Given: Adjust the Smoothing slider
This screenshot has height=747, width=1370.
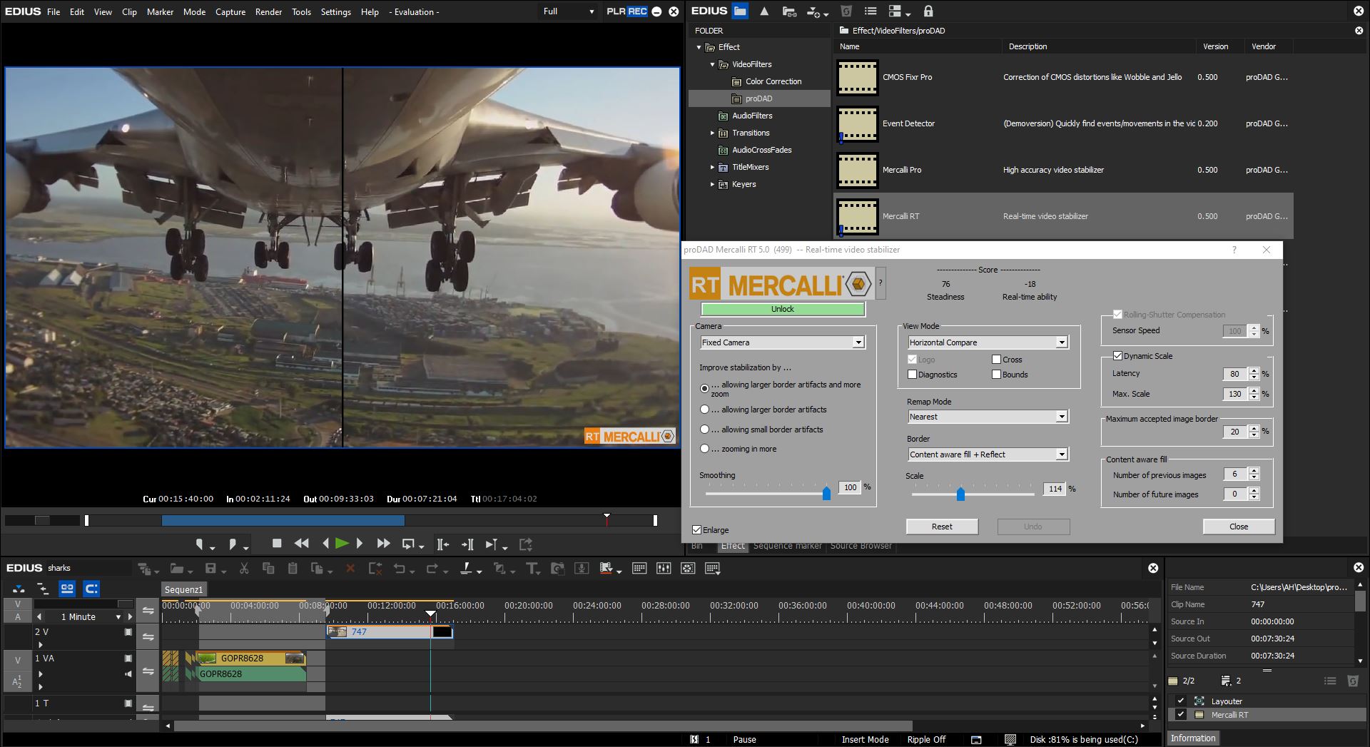Looking at the screenshot, I should 826,492.
